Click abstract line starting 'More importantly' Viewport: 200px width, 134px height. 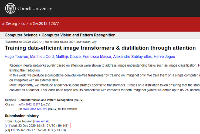pyautogui.click(x=105, y=85)
